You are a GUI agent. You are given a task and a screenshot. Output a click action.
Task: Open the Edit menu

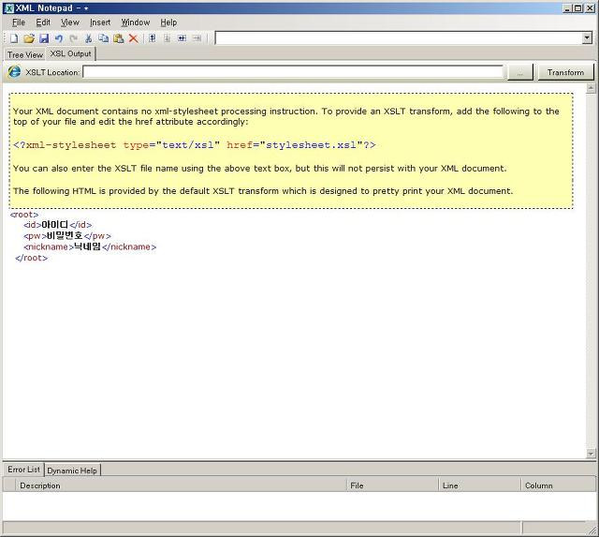pos(43,22)
